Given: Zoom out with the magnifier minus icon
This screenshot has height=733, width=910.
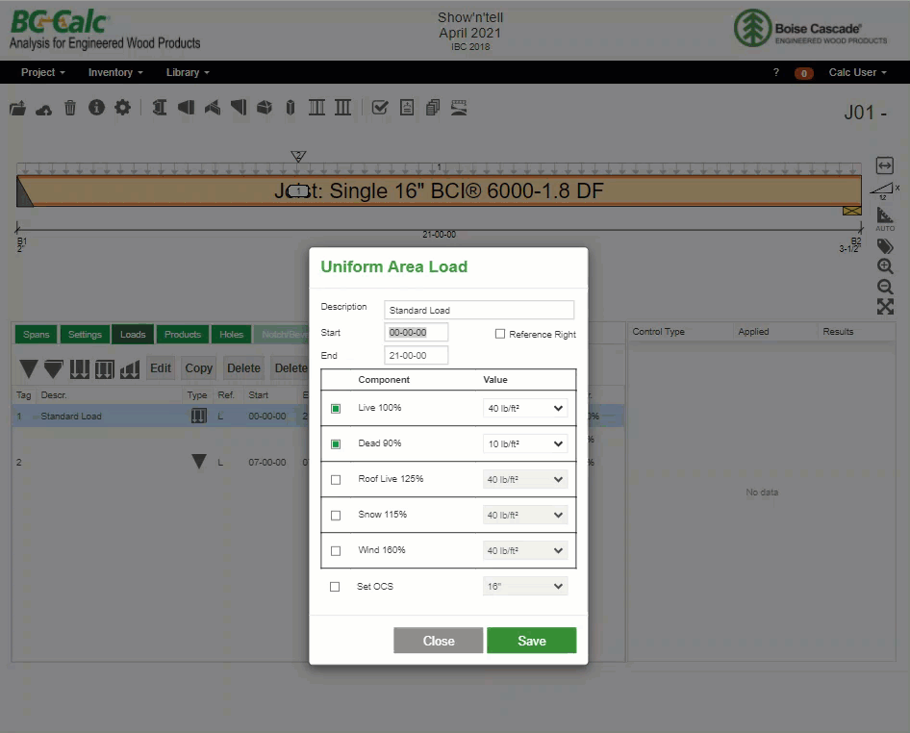Looking at the screenshot, I should (x=885, y=287).
